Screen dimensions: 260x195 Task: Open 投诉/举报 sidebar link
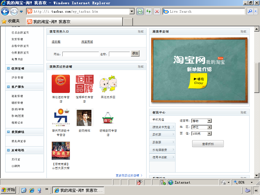[18, 109]
